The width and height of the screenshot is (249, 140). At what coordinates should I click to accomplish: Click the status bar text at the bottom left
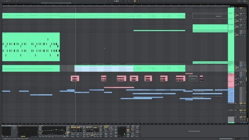click(x=16, y=139)
